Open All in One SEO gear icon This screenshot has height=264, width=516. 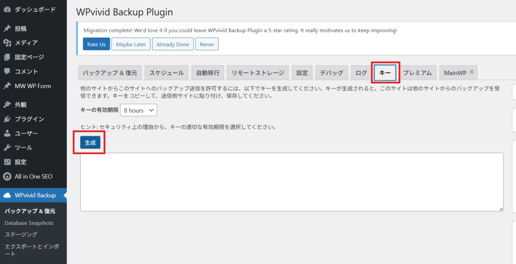pyautogui.click(x=7, y=177)
